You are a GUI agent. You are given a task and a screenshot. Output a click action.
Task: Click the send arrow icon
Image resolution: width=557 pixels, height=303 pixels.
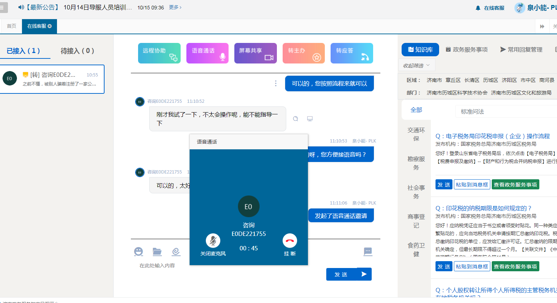pyautogui.click(x=364, y=274)
